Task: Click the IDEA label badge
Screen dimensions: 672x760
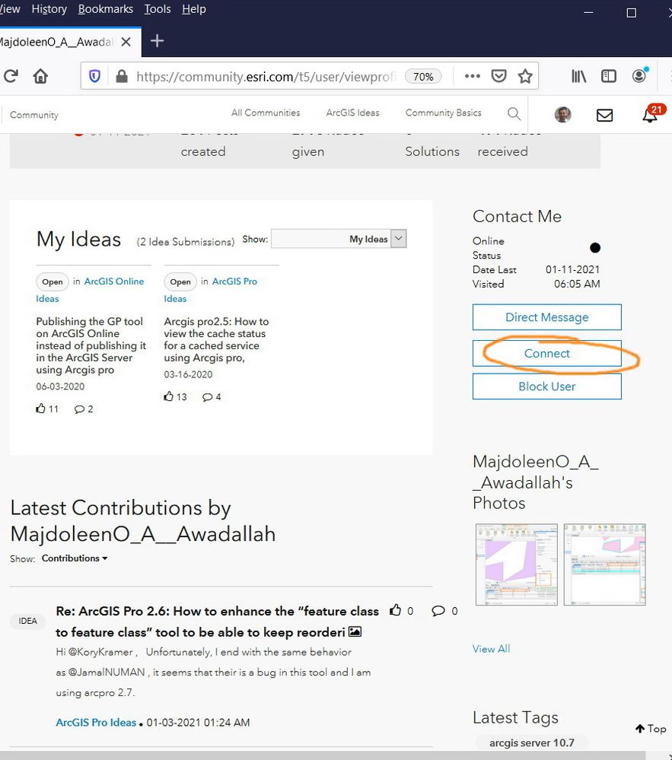Action: tap(27, 621)
